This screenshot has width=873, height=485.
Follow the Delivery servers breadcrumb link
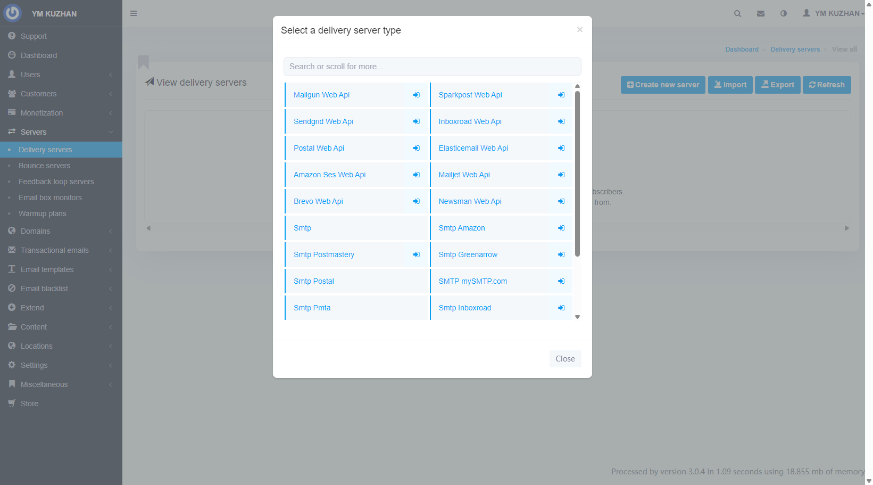[x=795, y=50]
